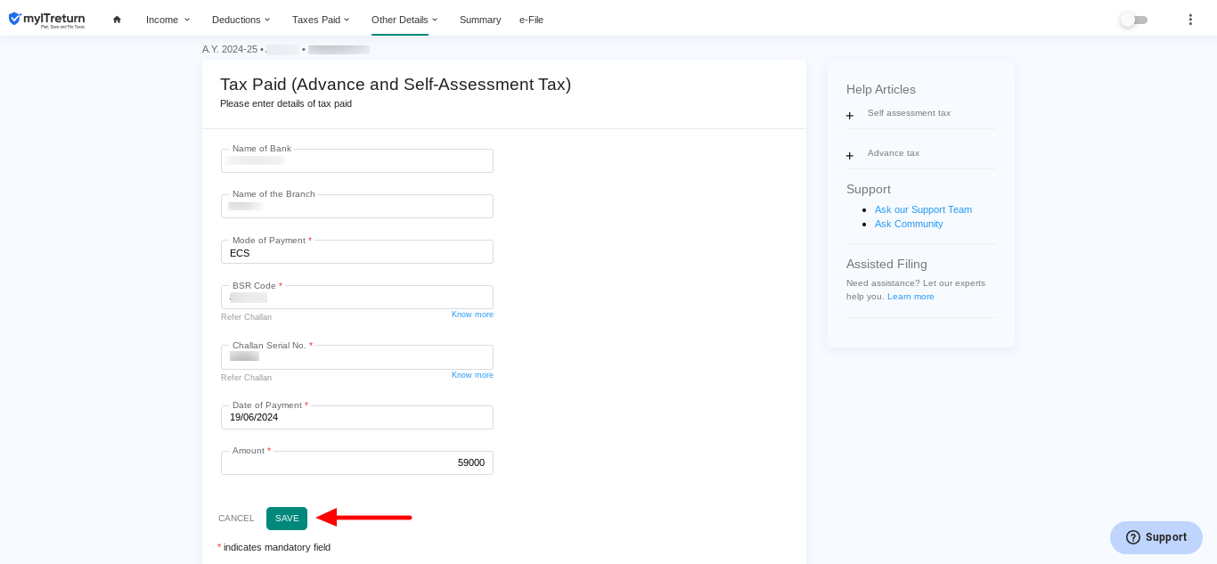Open the Taxes Paid dropdown

tap(321, 19)
